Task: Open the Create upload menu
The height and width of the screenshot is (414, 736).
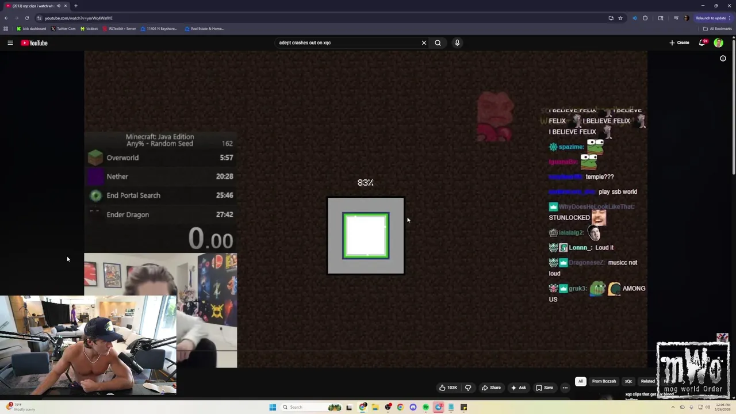Action: pos(679,43)
